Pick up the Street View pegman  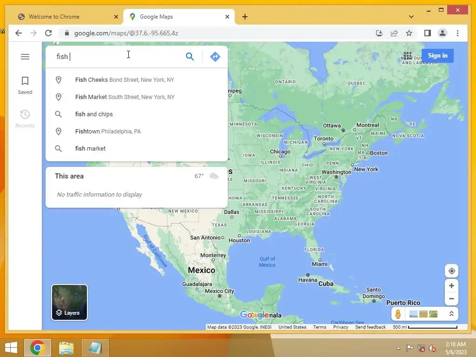click(398, 314)
